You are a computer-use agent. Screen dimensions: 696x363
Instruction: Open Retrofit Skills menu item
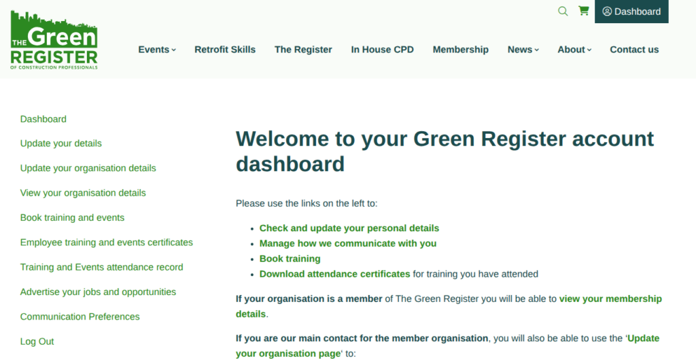[225, 50]
